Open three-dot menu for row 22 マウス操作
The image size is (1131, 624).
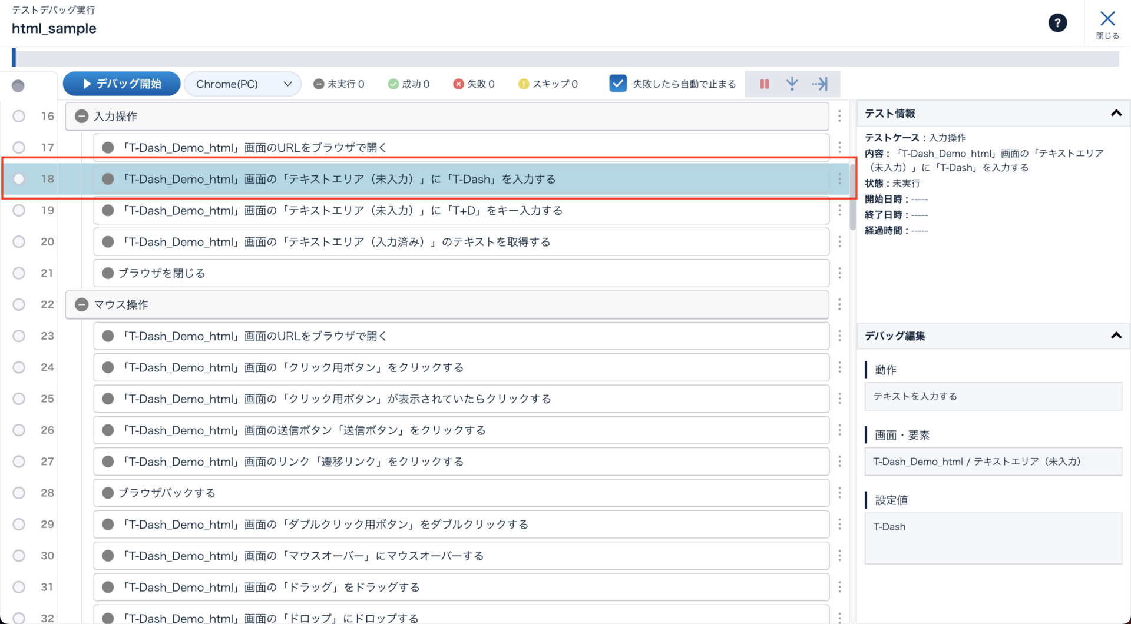click(839, 304)
